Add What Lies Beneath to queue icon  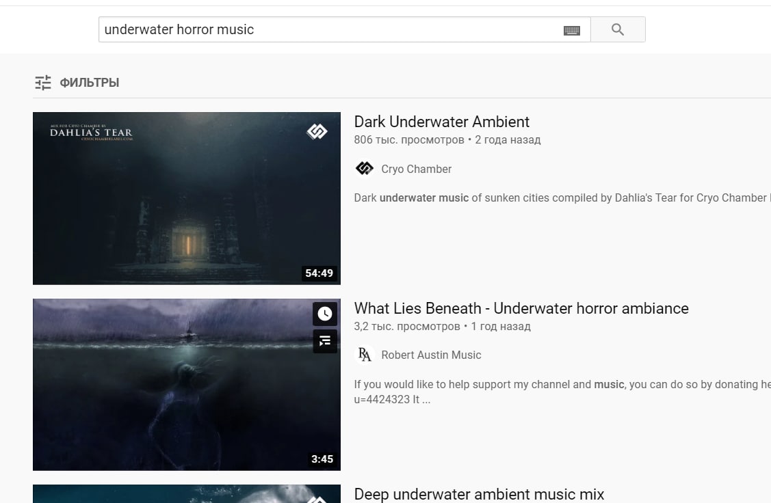[x=325, y=341]
